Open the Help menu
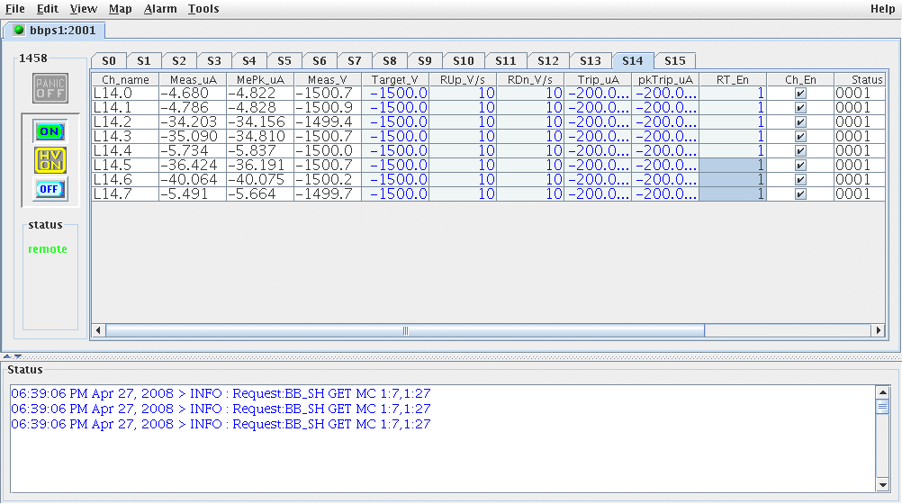This screenshot has width=902, height=504. point(882,9)
